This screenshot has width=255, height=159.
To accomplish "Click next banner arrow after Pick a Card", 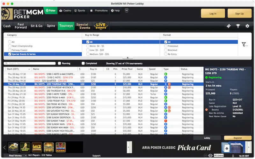I will click(x=248, y=147).
